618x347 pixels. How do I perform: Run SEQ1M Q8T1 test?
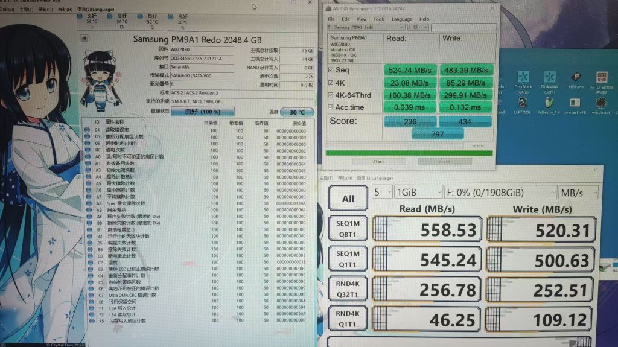click(x=348, y=229)
